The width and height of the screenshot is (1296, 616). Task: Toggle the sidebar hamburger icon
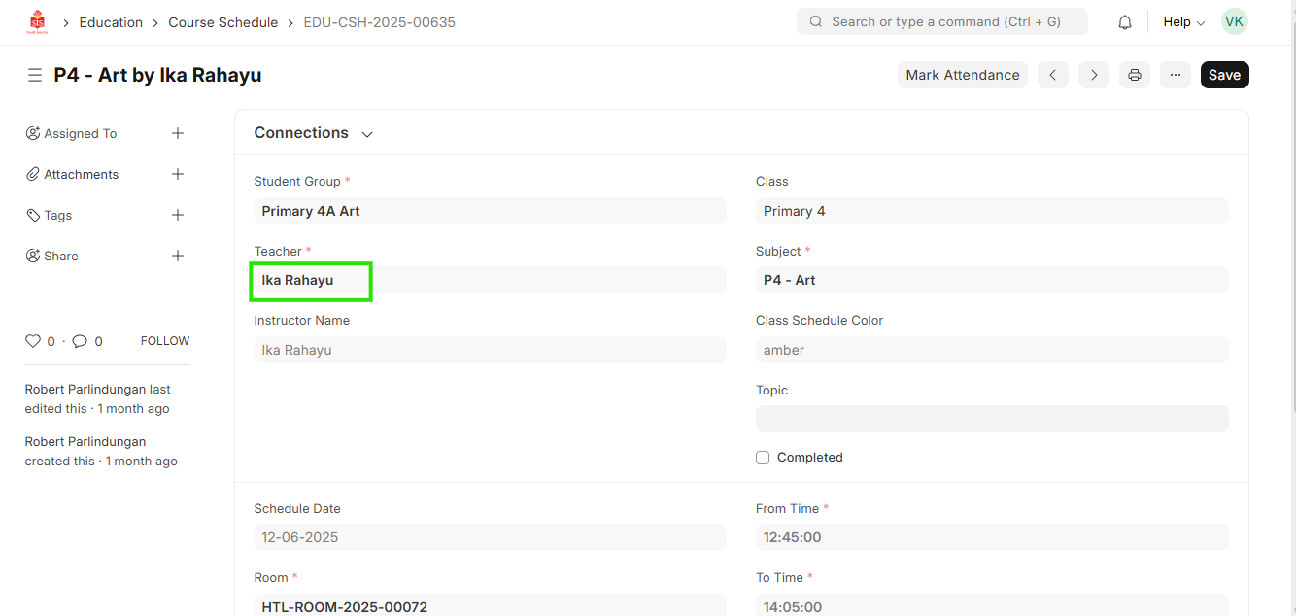(x=35, y=75)
